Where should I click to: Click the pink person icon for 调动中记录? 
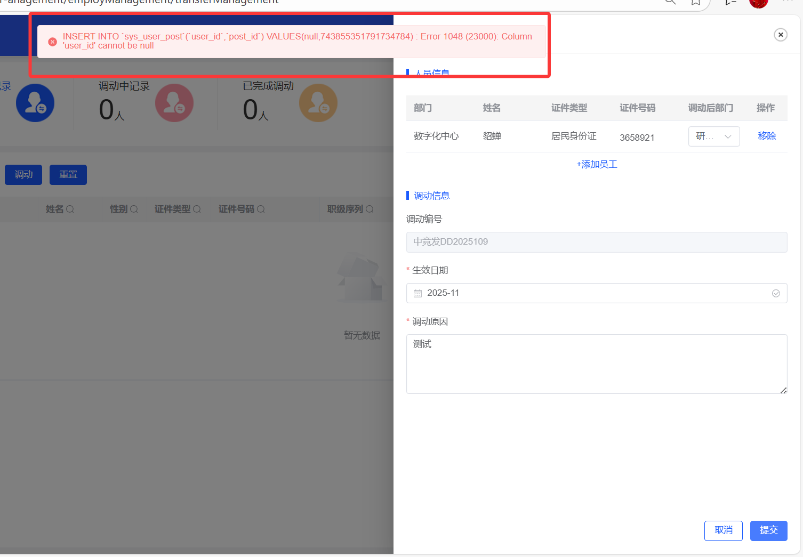click(x=174, y=103)
